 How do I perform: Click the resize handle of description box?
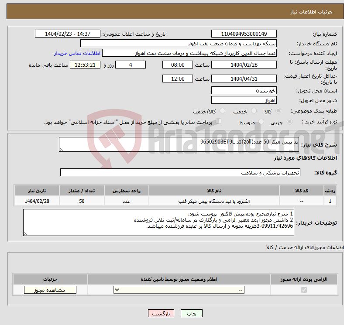(61, 150)
